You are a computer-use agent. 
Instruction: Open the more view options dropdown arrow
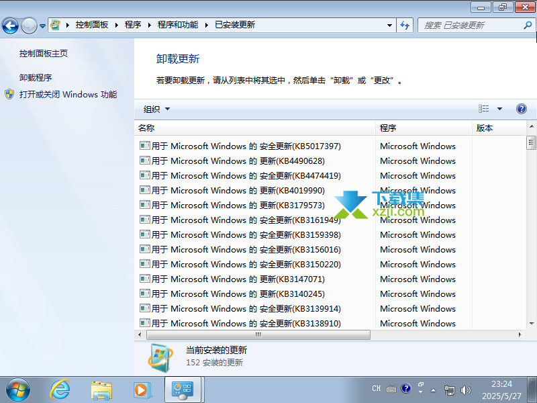[x=499, y=109]
